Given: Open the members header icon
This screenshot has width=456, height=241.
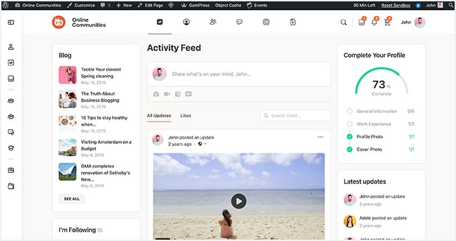Looking at the screenshot, I should click(213, 22).
